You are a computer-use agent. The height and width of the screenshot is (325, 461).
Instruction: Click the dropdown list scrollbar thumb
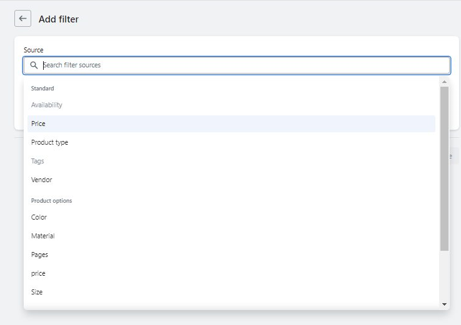[x=444, y=168]
